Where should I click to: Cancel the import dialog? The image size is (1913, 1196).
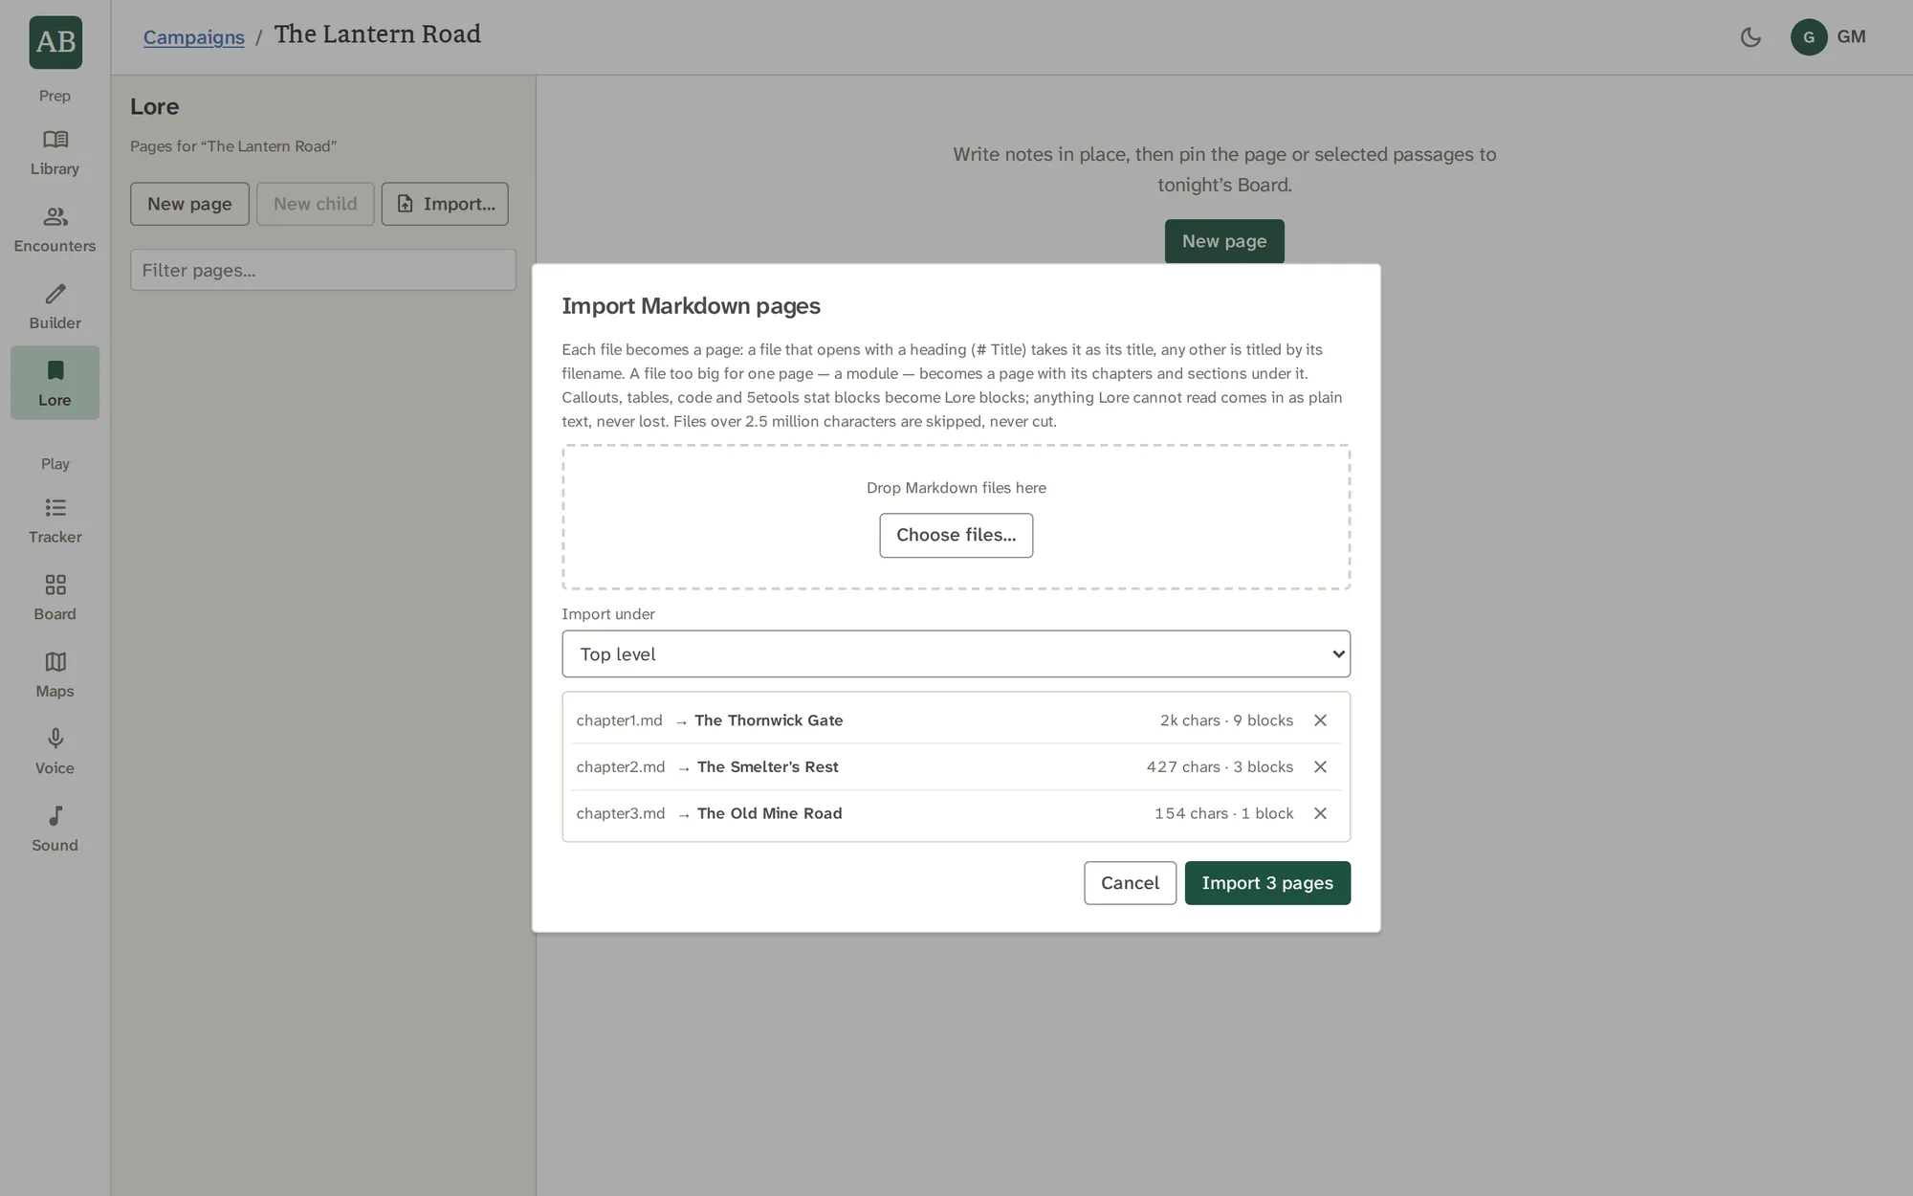(1130, 882)
